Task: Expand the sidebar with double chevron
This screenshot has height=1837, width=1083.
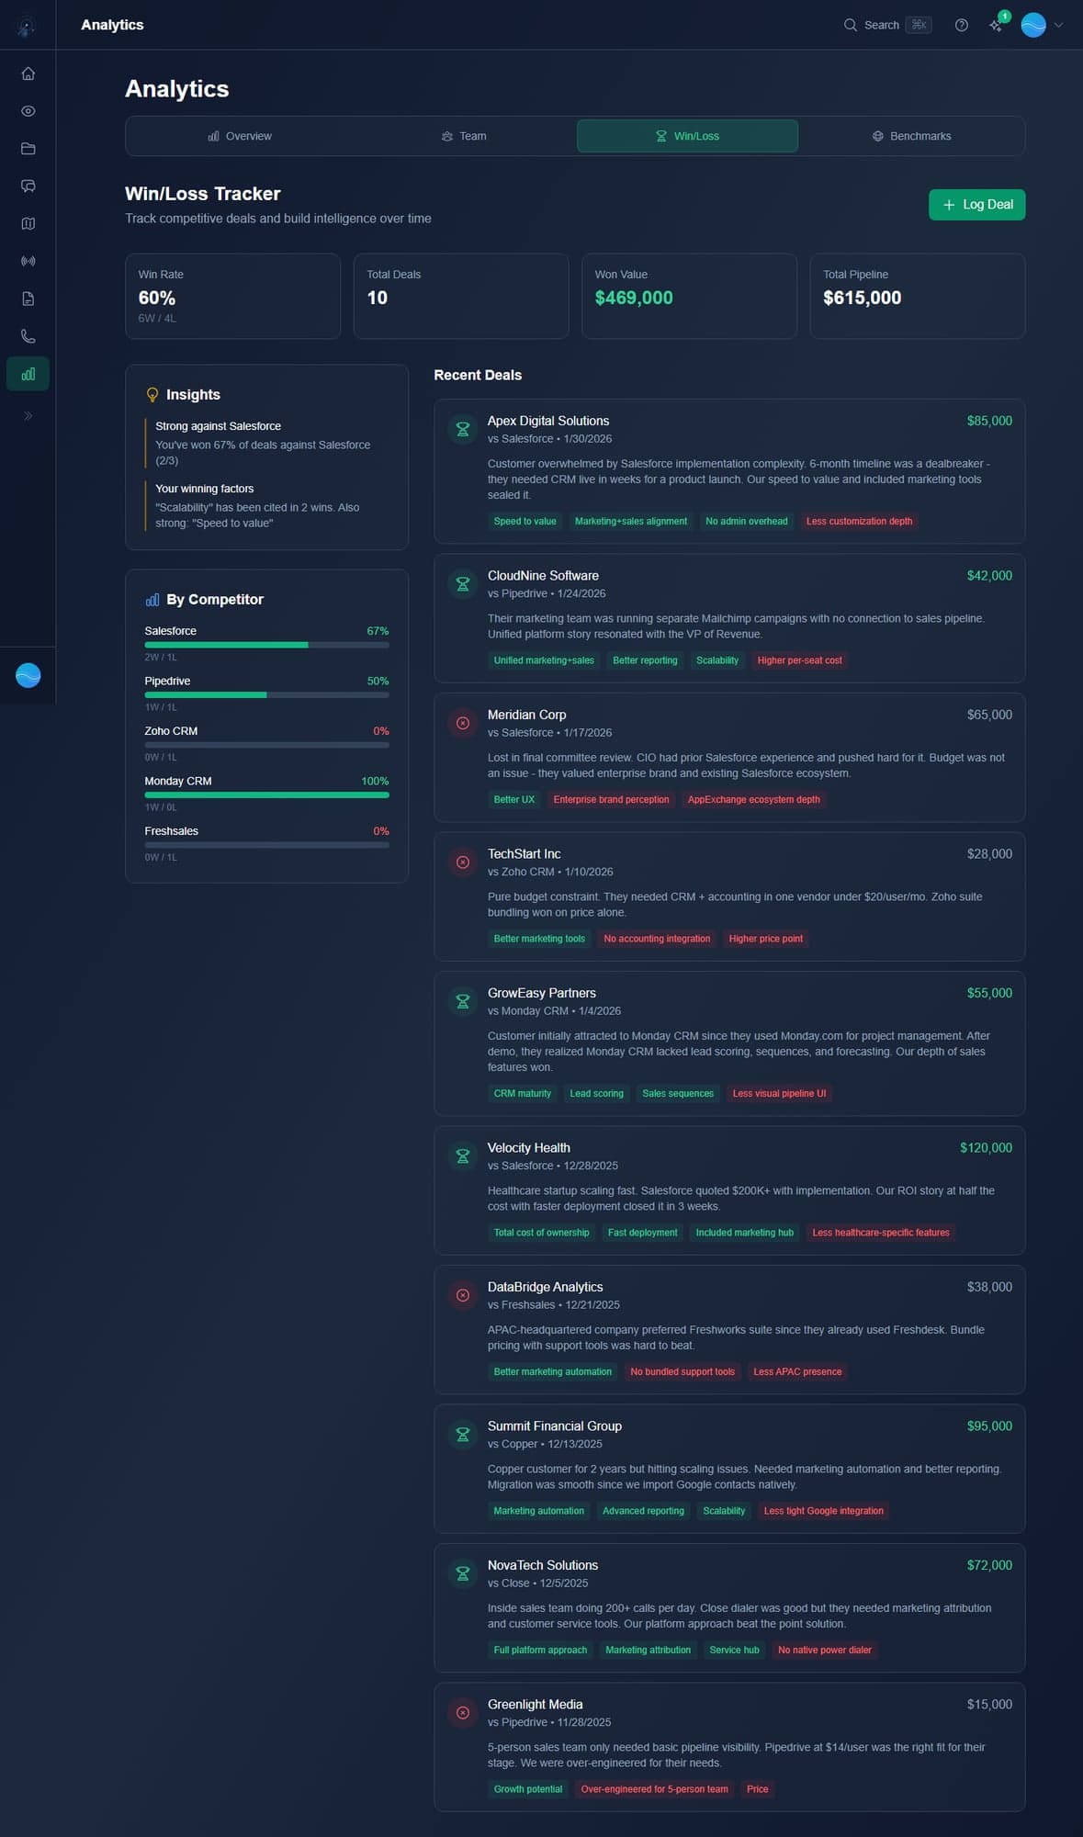Action: [28, 416]
